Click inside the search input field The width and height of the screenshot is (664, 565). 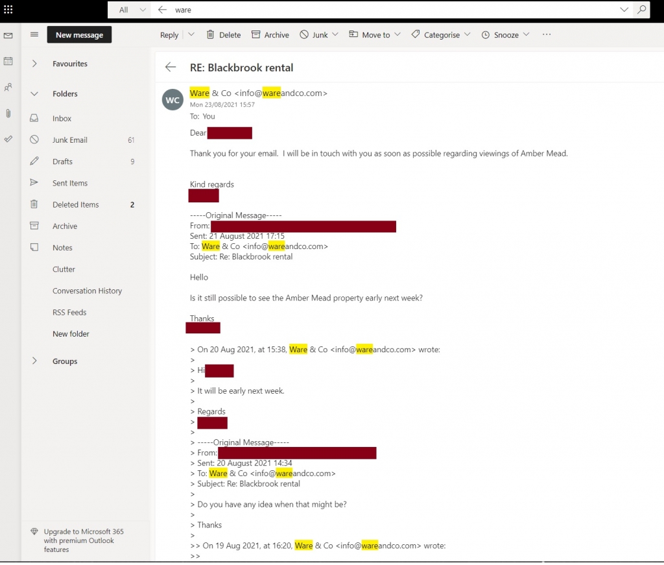tap(389, 10)
